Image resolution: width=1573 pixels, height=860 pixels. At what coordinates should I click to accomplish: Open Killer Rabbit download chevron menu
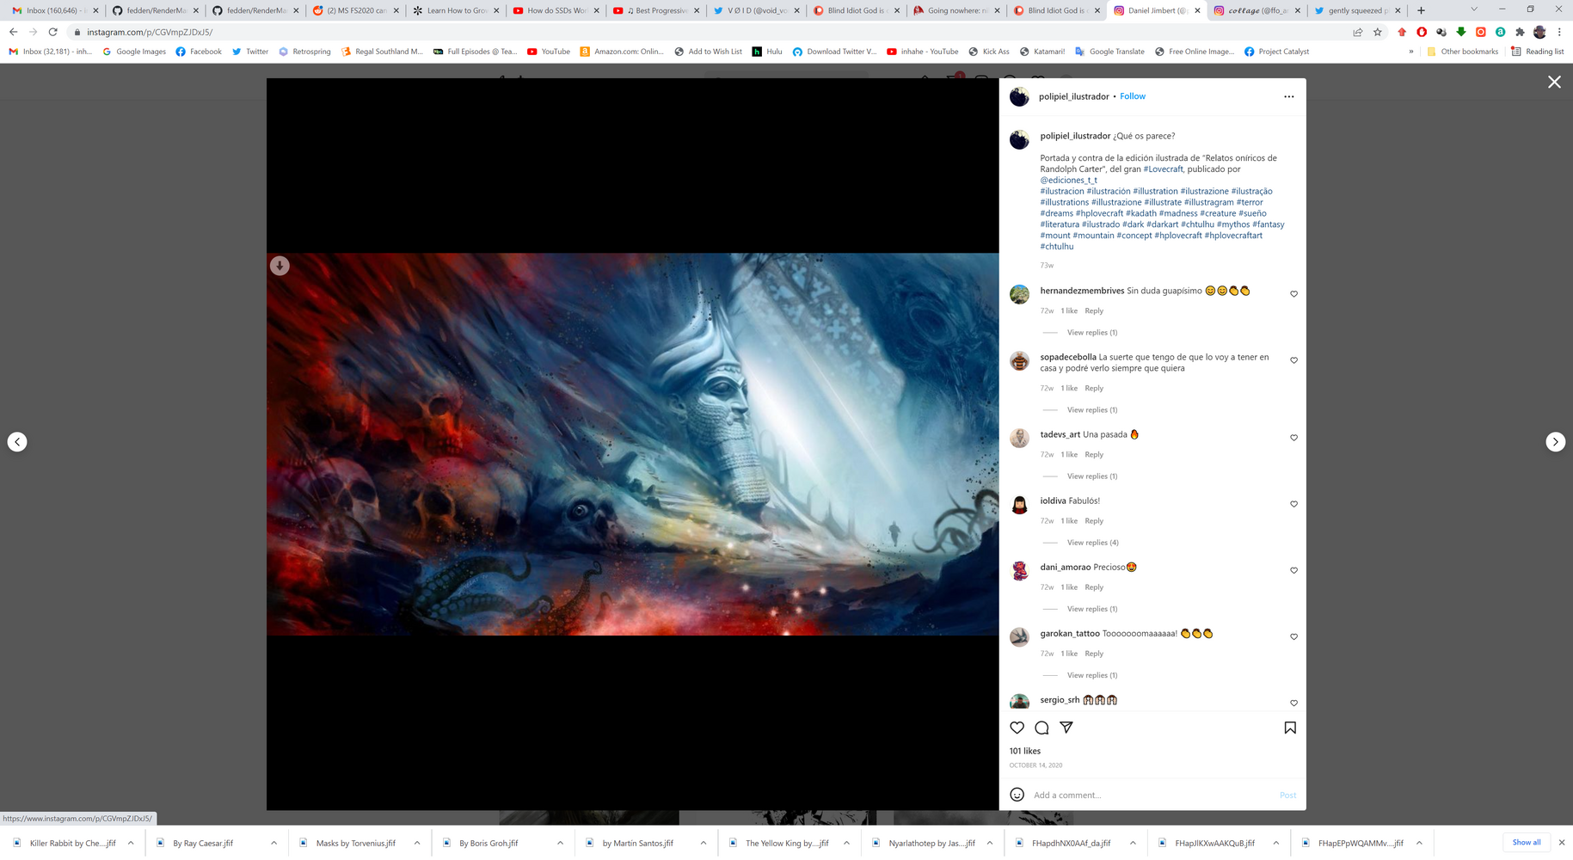(131, 843)
